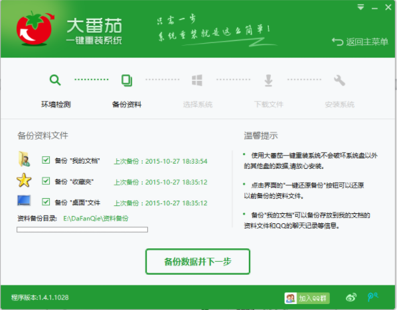397x310 pixels.
Task: Click the My Documents folder icon
Action: [24, 159]
